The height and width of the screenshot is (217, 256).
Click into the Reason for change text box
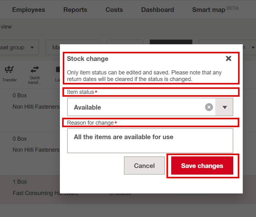pos(150,141)
